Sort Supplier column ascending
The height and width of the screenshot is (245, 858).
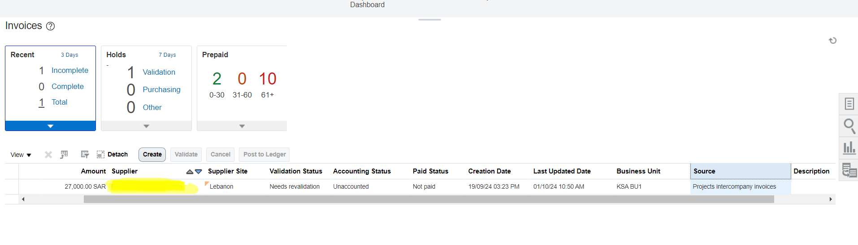pyautogui.click(x=190, y=172)
